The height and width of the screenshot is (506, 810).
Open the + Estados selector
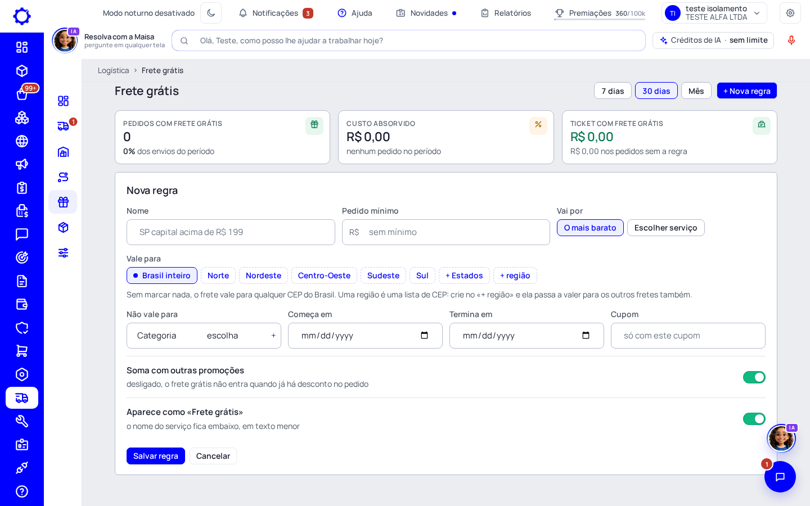464,275
